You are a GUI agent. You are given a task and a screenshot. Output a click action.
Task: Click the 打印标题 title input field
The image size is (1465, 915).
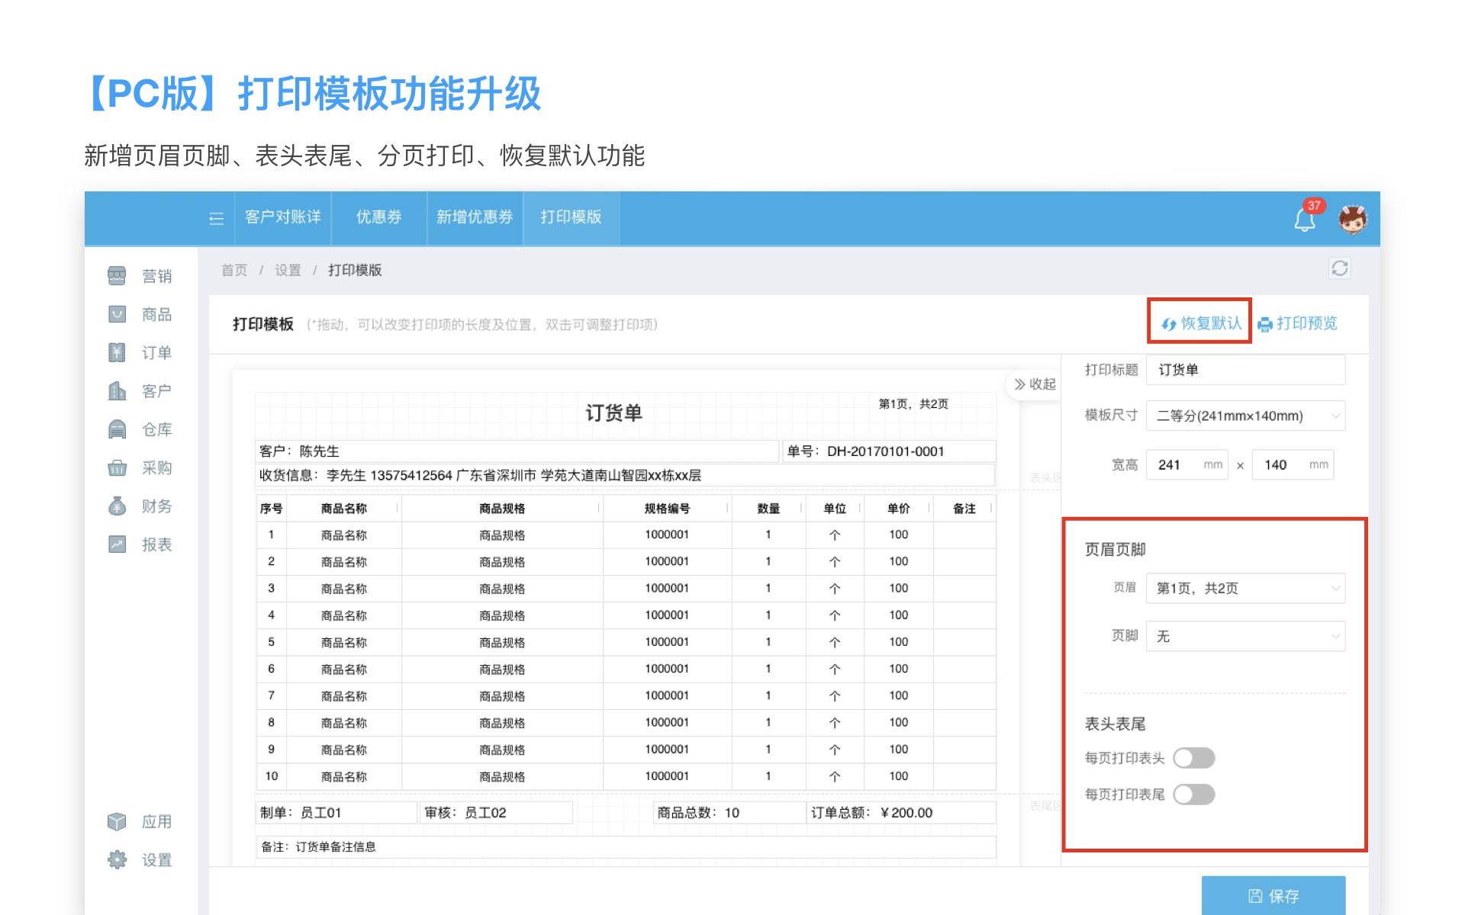(x=1245, y=370)
